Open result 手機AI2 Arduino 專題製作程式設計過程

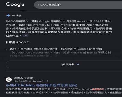(42, 85)
